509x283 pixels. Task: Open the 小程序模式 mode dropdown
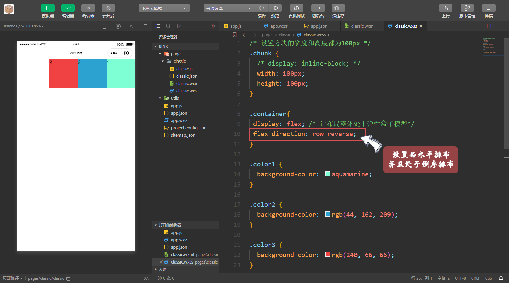click(x=164, y=7)
